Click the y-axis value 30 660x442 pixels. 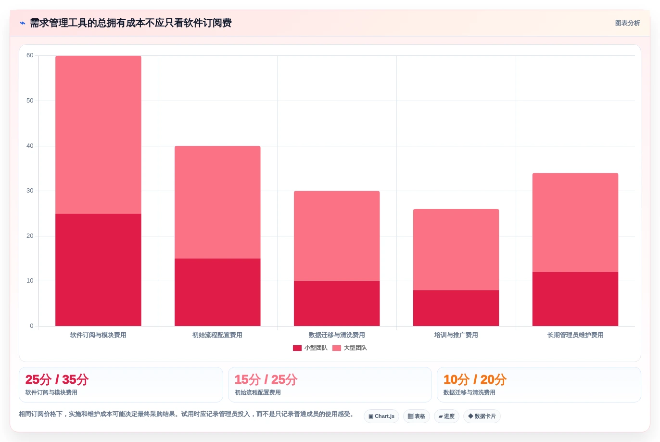coord(30,191)
